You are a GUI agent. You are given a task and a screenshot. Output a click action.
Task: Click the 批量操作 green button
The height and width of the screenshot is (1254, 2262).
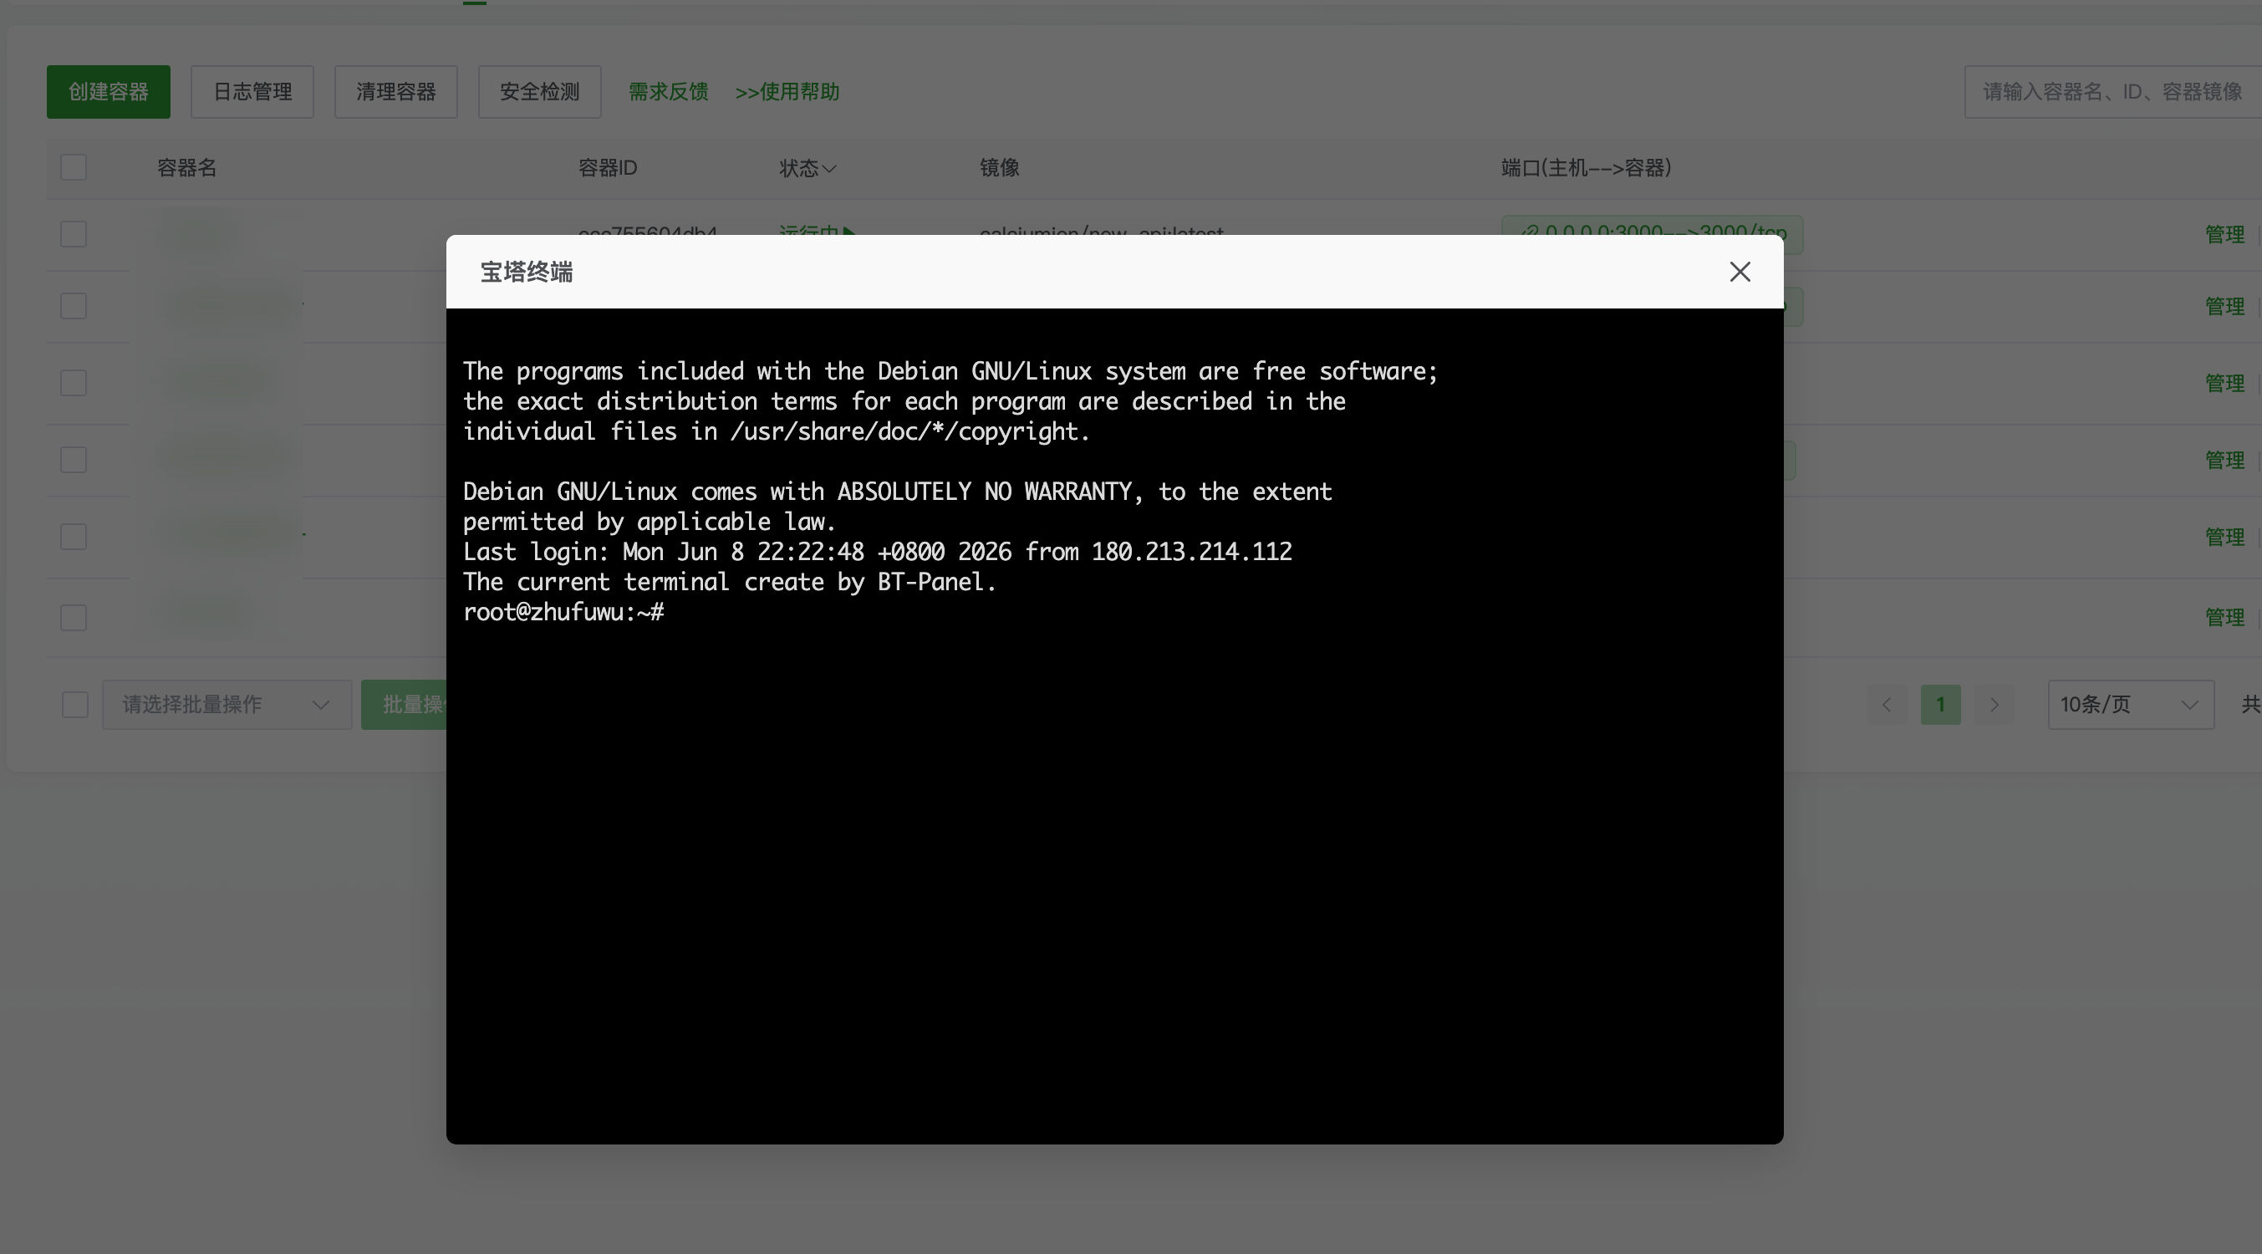point(405,704)
